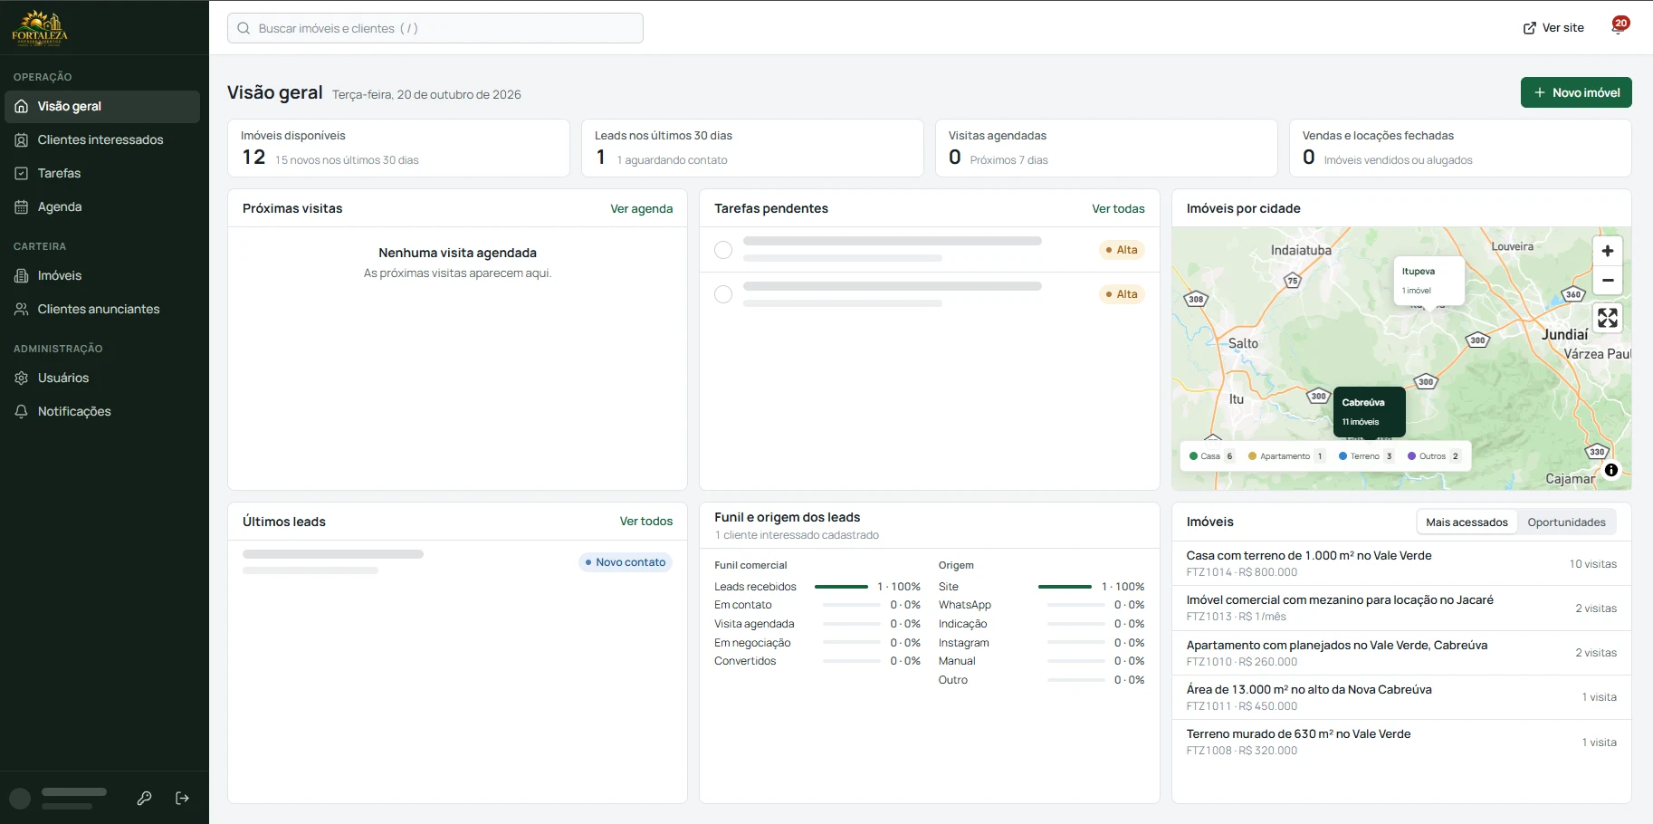This screenshot has height=824, width=1653.
Task: Open Leads nos últimos 30 dias card
Action: 752,148
